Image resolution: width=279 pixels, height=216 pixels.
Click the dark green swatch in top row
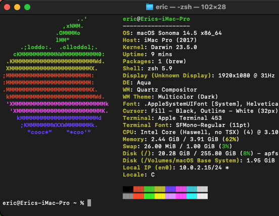point(149,189)
